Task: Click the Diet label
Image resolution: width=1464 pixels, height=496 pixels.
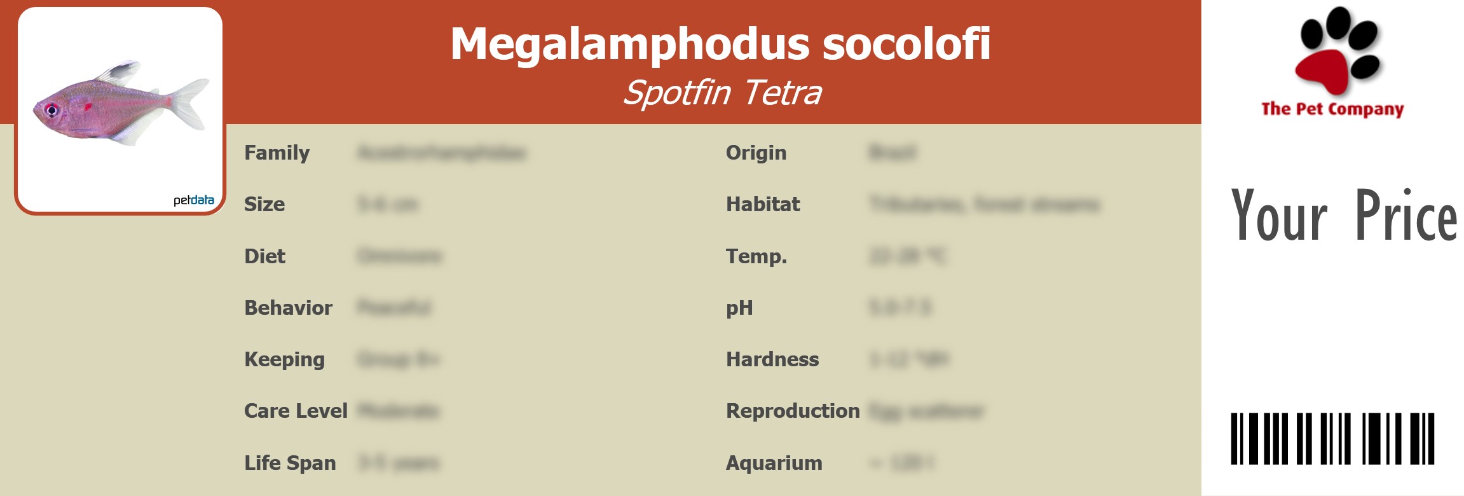Action: (x=264, y=256)
